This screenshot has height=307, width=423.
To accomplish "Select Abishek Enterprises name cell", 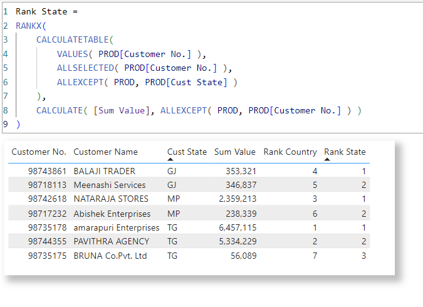I will tap(112, 214).
